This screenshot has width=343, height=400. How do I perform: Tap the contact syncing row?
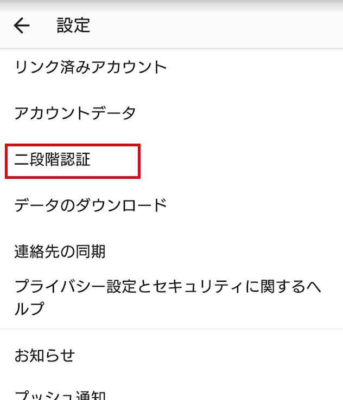pyautogui.click(x=60, y=251)
